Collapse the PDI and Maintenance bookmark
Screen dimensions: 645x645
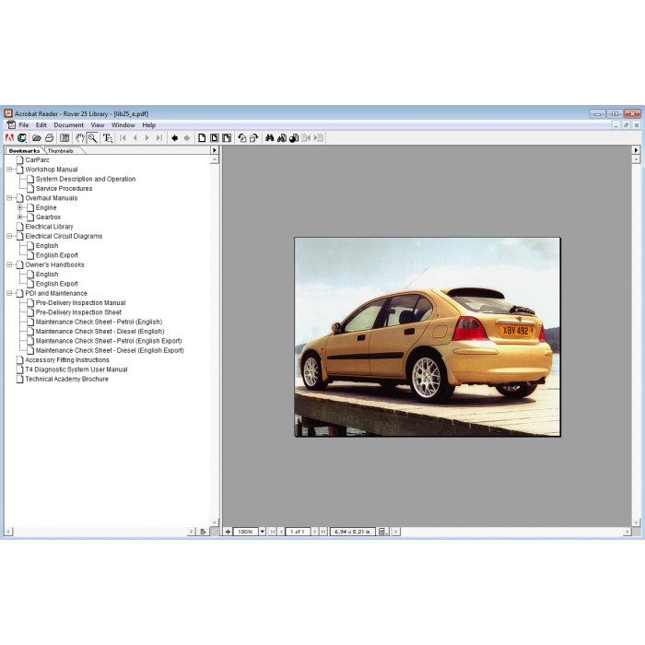click(x=9, y=293)
